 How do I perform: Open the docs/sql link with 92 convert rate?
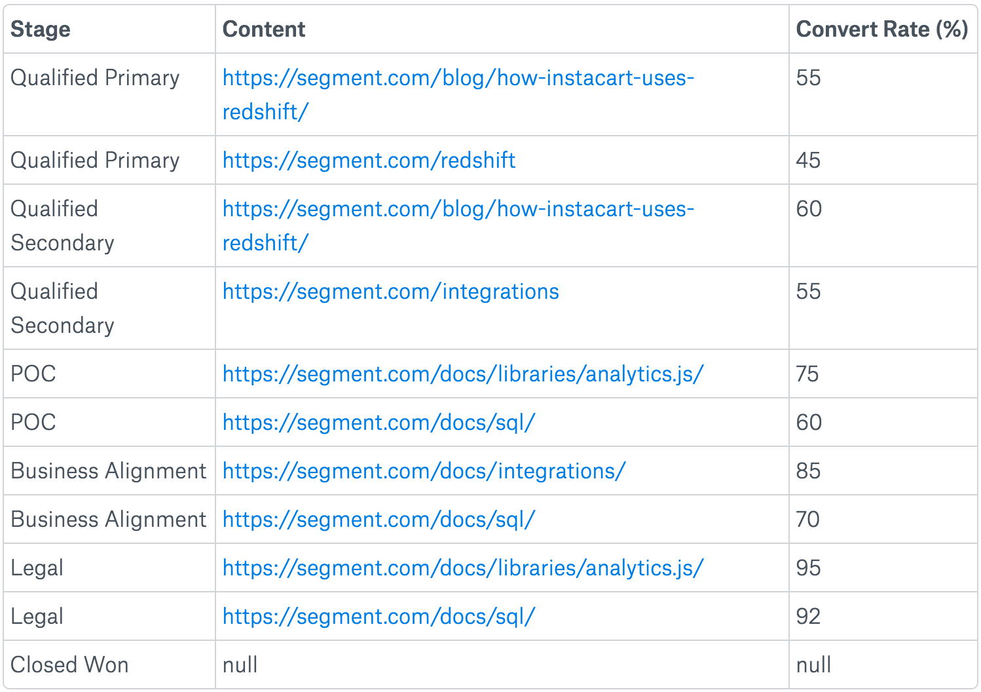point(379,617)
